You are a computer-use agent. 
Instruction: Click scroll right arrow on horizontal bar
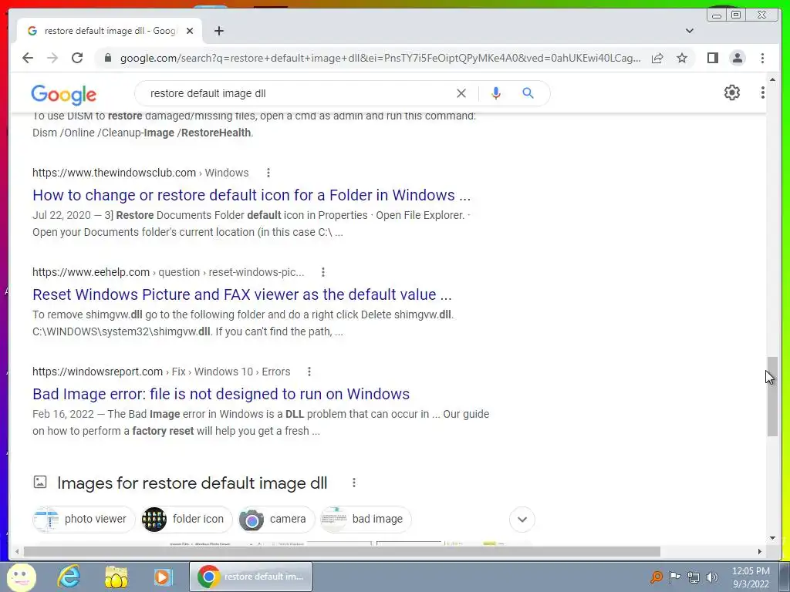point(760,552)
